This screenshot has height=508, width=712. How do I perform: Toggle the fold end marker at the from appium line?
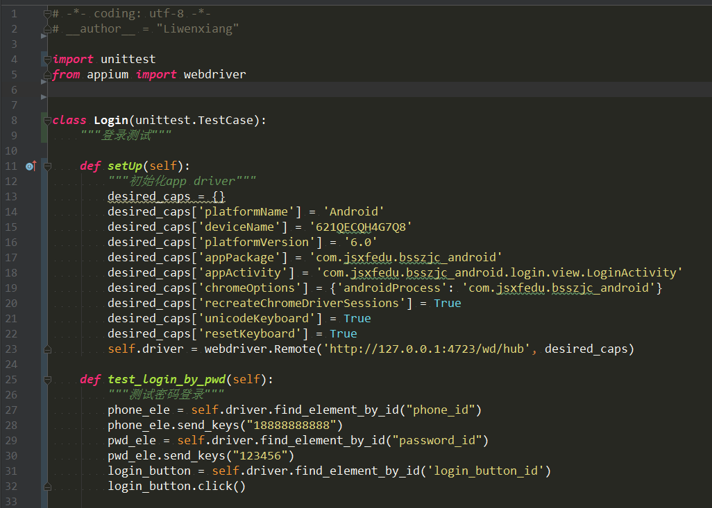[47, 76]
